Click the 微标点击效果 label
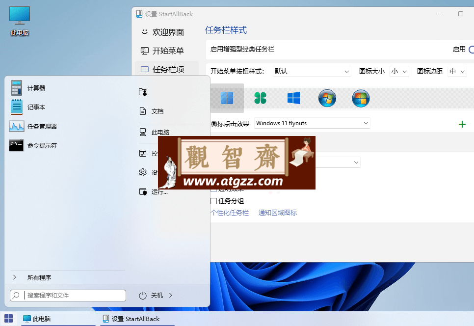 tap(230, 123)
